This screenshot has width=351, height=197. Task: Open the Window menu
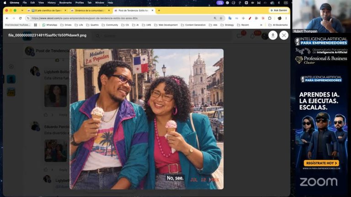point(100,3)
